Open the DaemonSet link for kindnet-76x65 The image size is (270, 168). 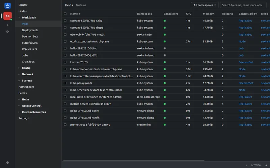point(246,62)
